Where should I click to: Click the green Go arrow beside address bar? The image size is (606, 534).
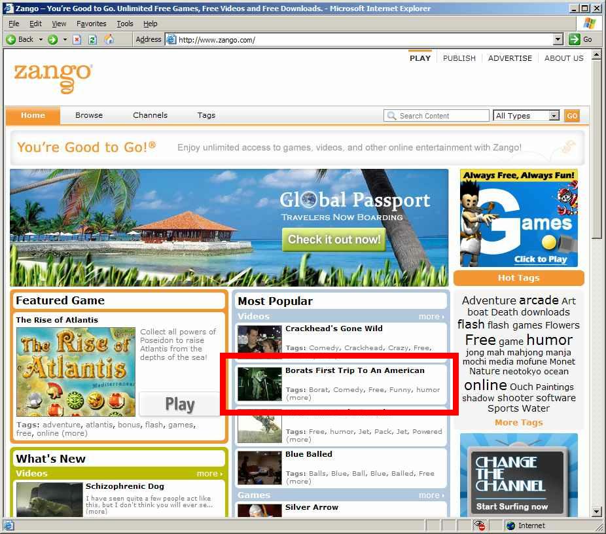[575, 39]
